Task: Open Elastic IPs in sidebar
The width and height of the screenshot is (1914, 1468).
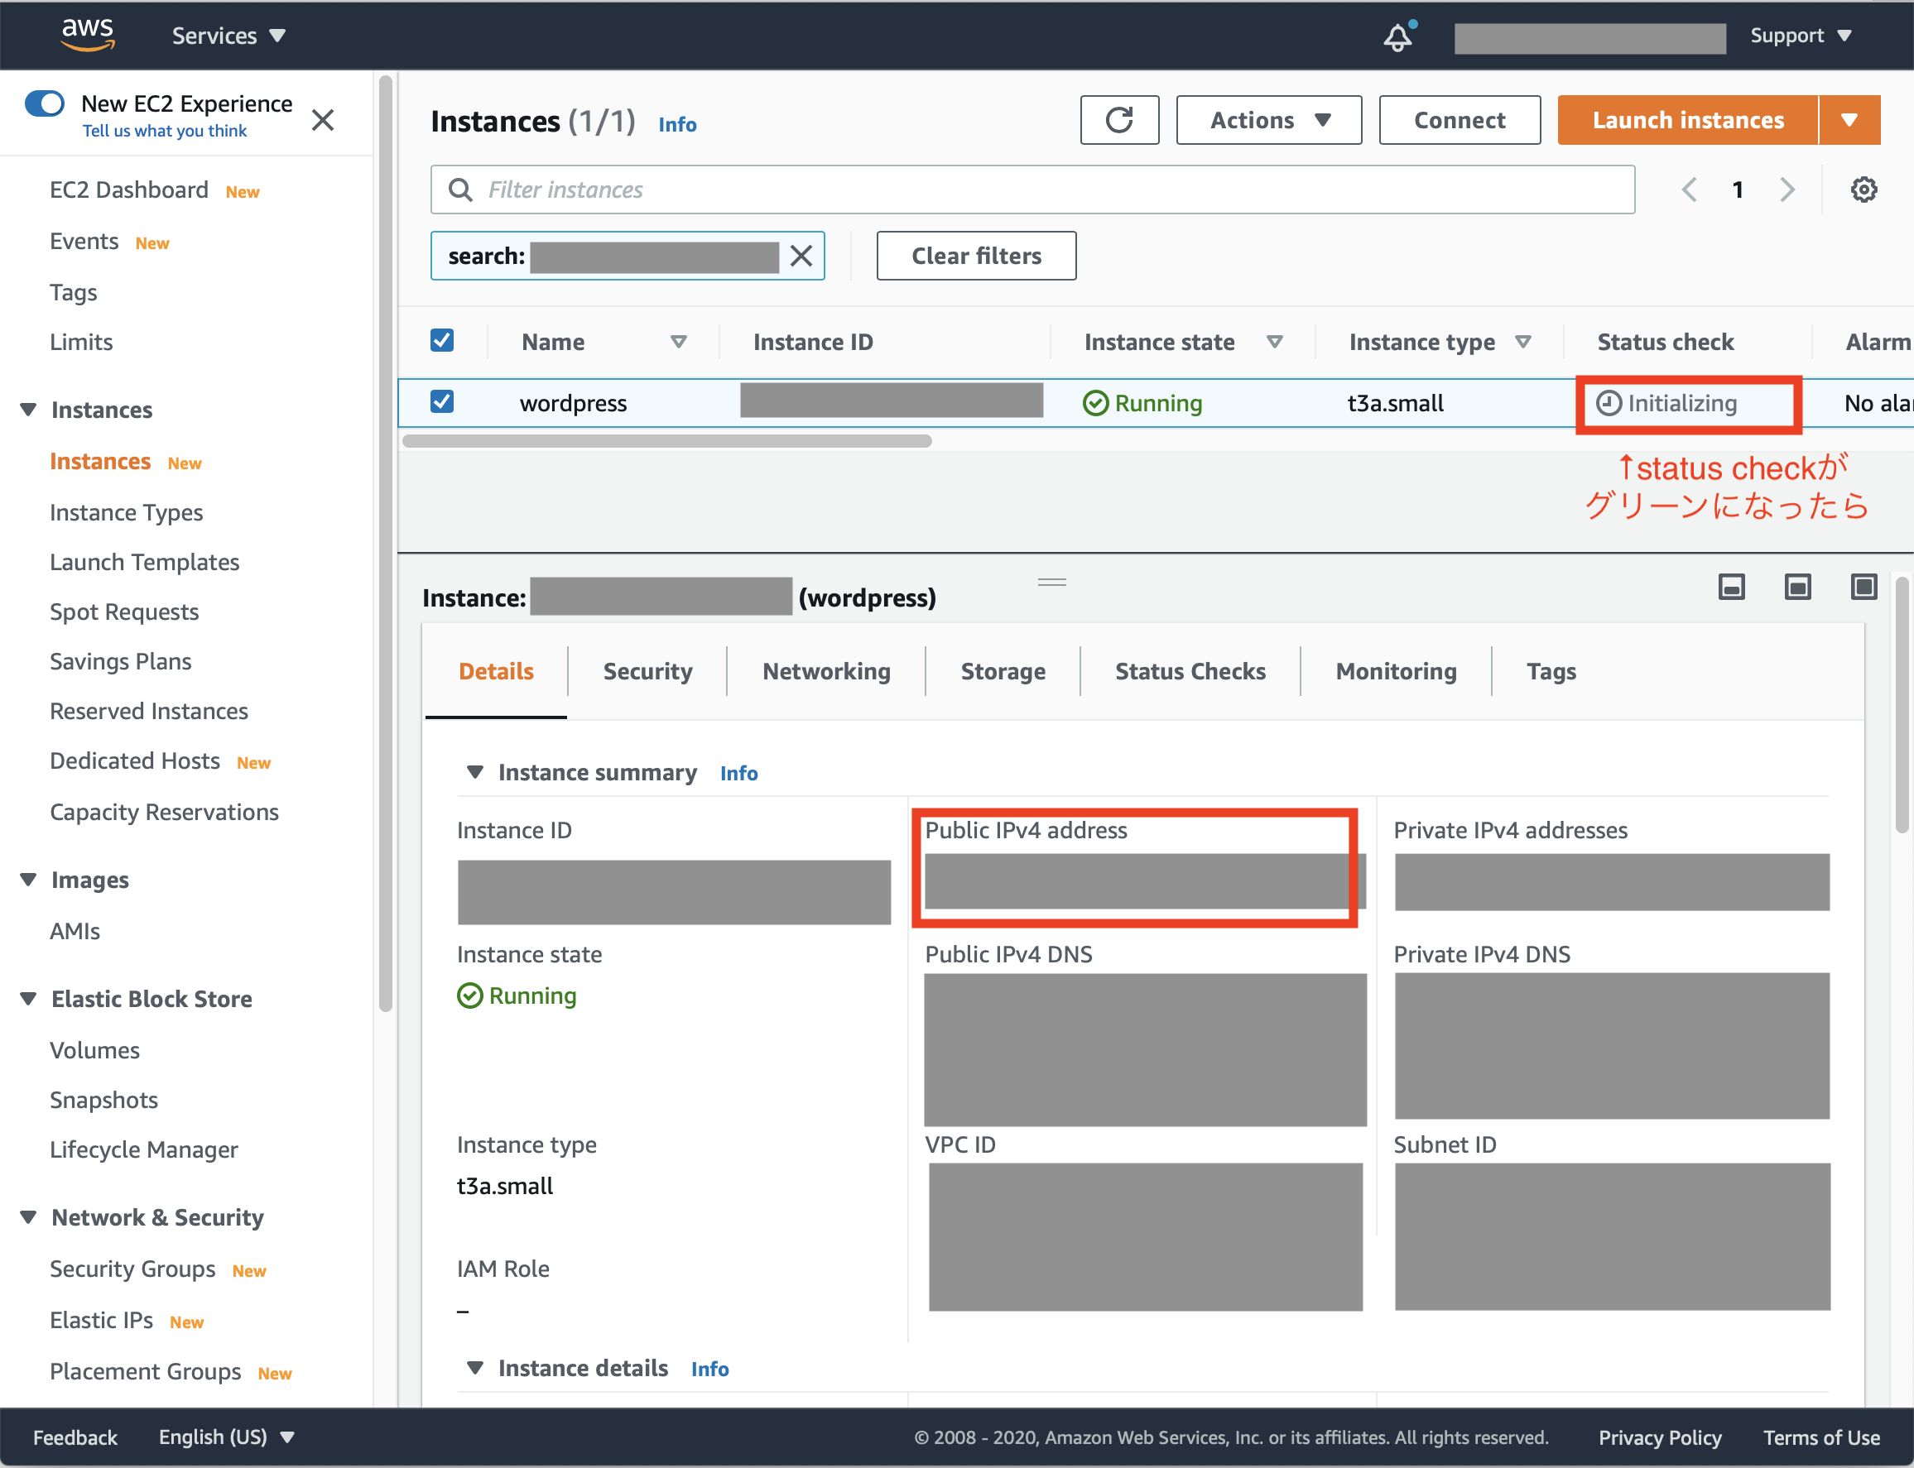Action: (101, 1321)
